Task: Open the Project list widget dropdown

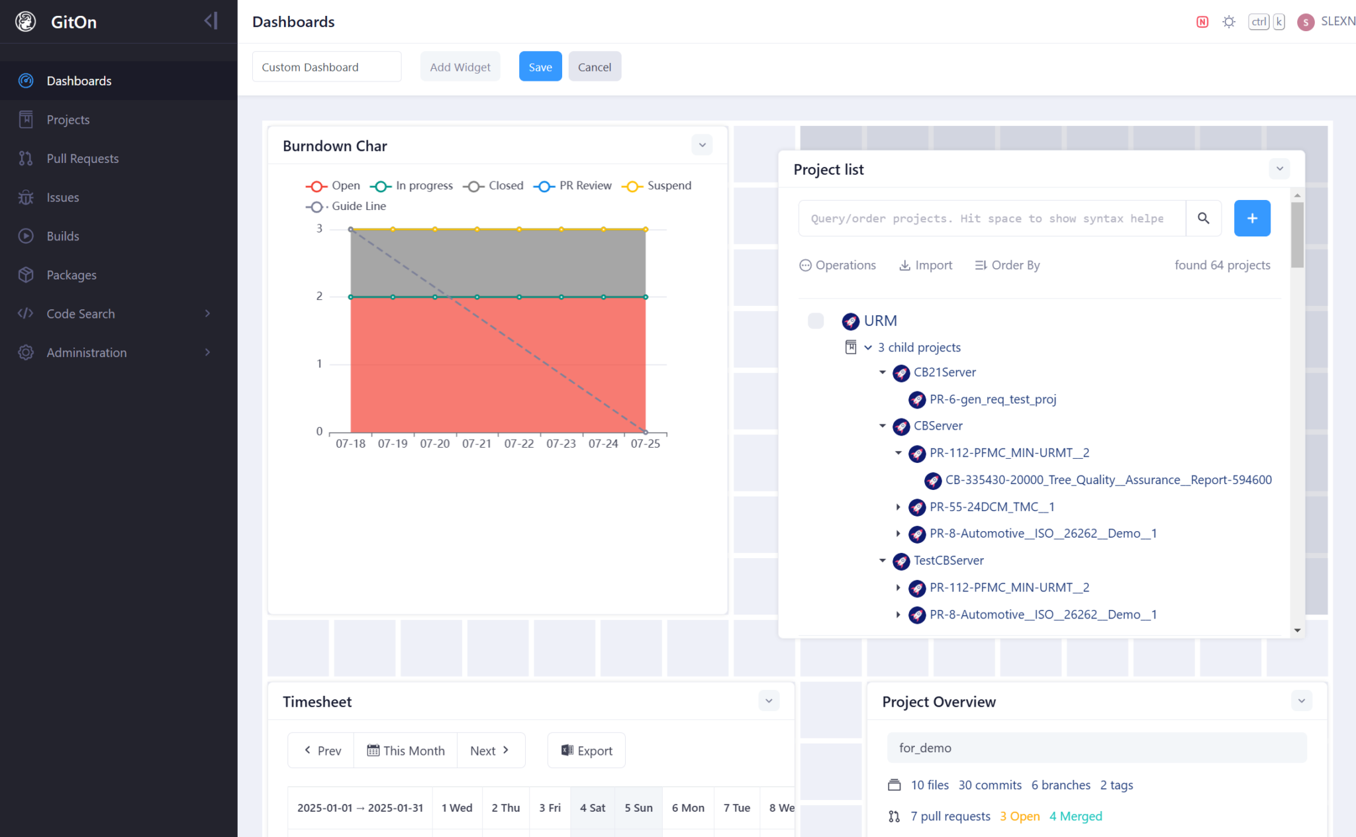Action: [1280, 169]
